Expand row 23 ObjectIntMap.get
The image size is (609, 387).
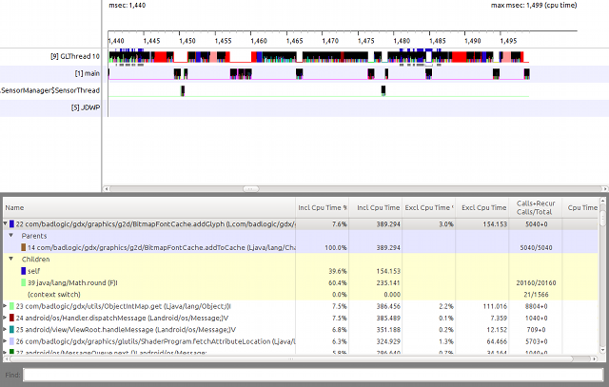coord(5,306)
